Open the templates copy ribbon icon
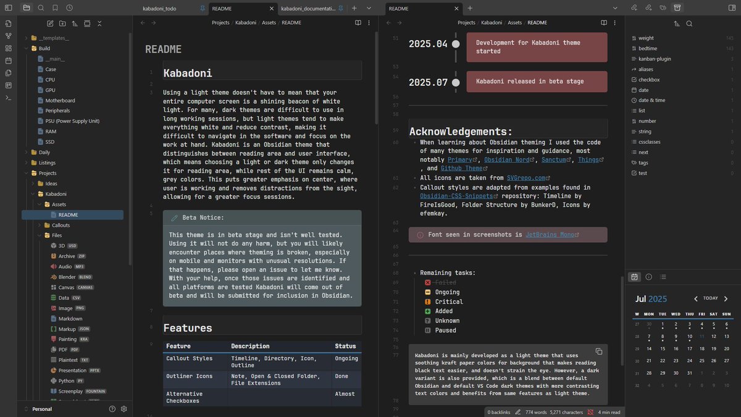741x417 pixels. (9, 73)
